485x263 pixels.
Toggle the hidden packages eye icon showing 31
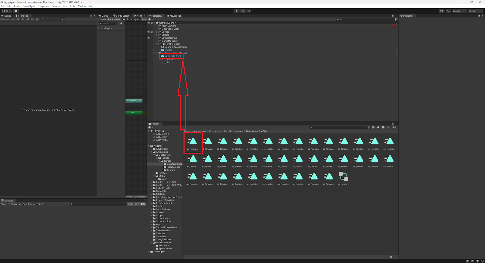point(394,127)
